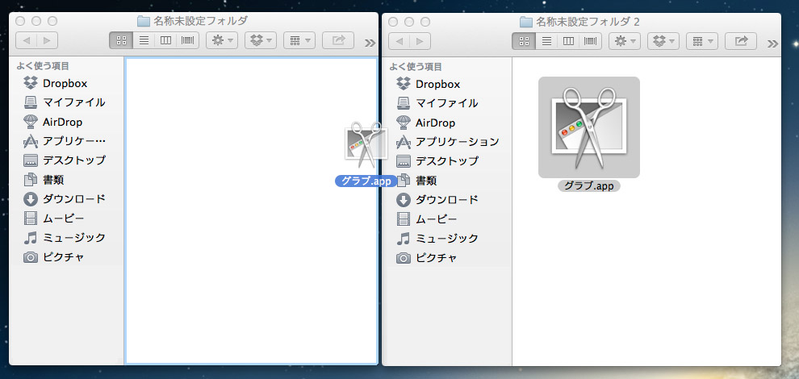The width and height of the screenshot is (799, 379).
Task: Open アプリケーション in 名称未設定フォルダ 2 sidebar
Action: click(447, 142)
